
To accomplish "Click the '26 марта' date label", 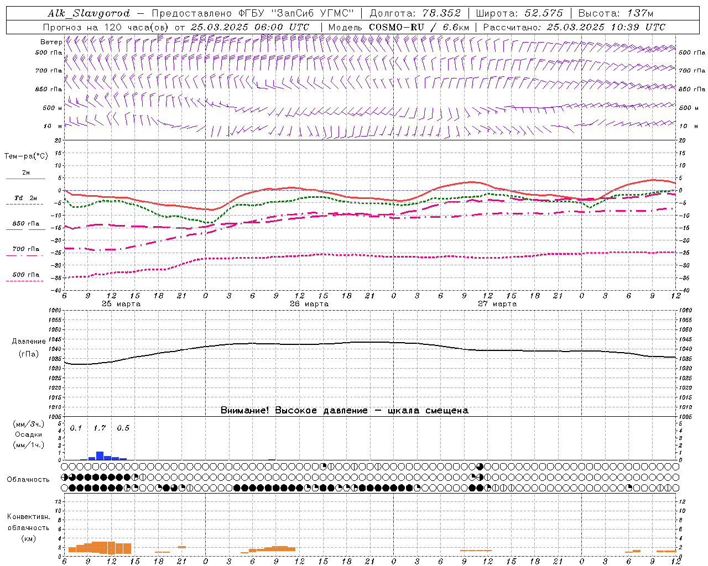I will [x=309, y=304].
